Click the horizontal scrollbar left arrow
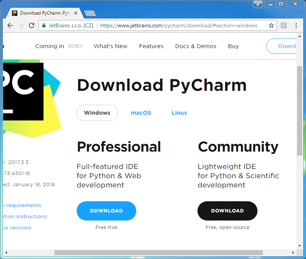 tap(6, 252)
